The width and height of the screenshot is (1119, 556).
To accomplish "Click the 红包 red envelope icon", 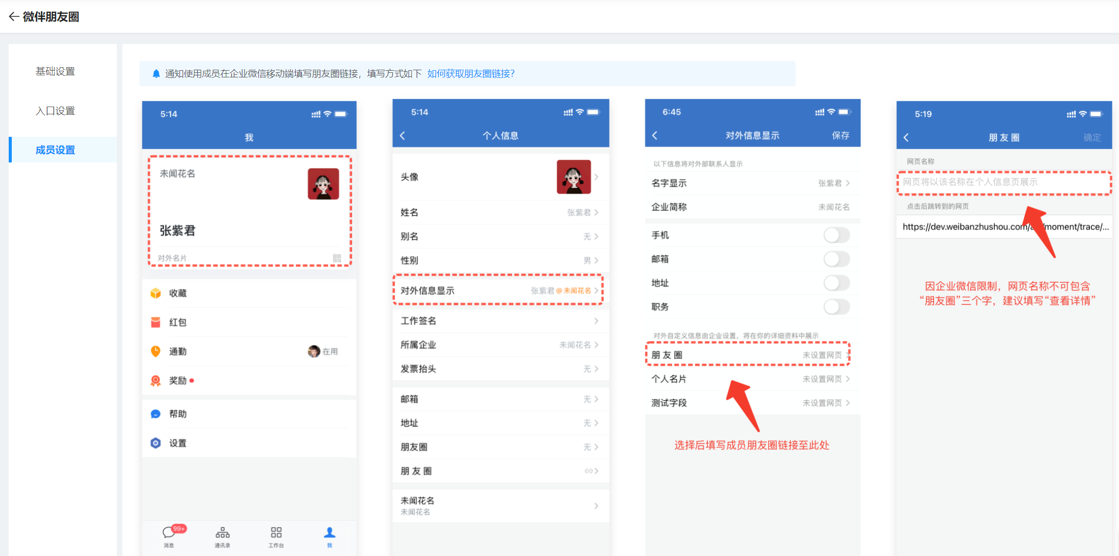I will [156, 322].
